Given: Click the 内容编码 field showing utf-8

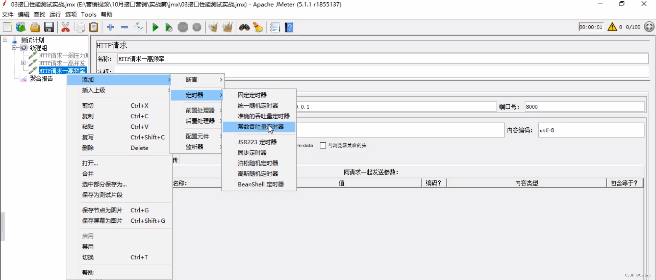Looking at the screenshot, I should coord(591,130).
